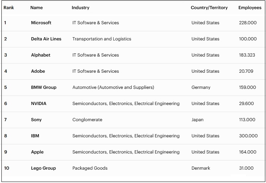Viewport: 266px width, 183px height.
Task: Click the Name column header
Action: click(36, 8)
